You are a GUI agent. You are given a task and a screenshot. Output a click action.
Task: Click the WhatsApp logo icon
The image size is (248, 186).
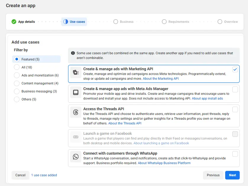click(x=75, y=156)
